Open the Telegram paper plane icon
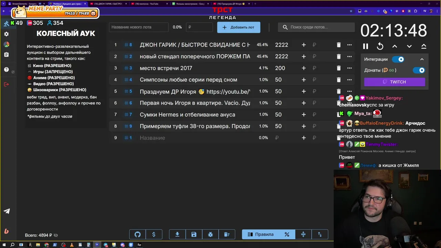441x248 pixels. [7, 211]
